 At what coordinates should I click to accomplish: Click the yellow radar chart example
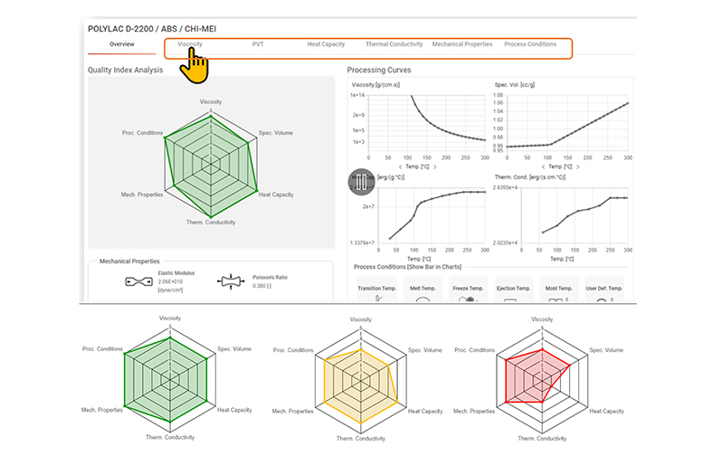[x=361, y=381]
